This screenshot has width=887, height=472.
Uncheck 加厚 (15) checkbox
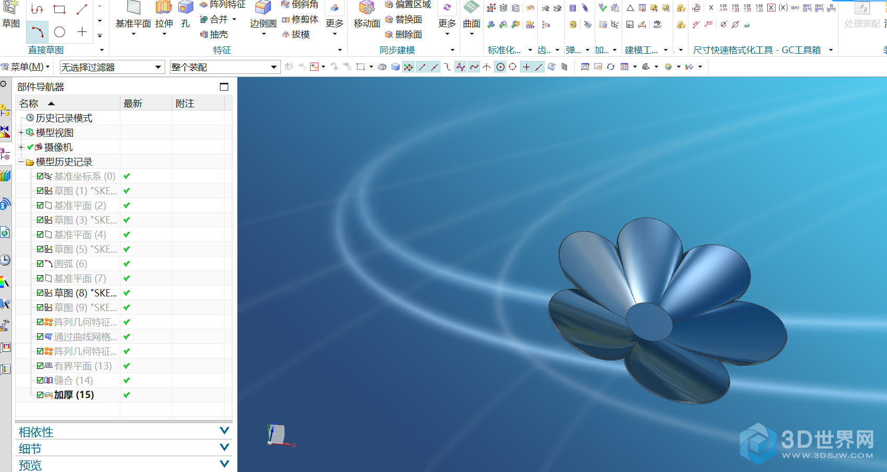(x=40, y=395)
